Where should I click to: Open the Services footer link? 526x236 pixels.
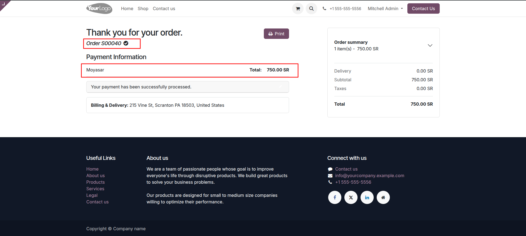(x=95, y=189)
